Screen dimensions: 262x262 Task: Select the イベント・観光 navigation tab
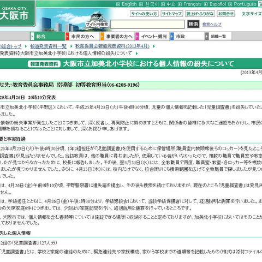point(152,37)
